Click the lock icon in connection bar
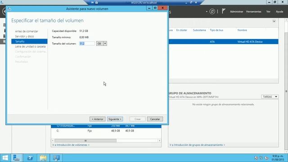Screen dimensions: 288x162 pyautogui.click(x=96, y=2)
